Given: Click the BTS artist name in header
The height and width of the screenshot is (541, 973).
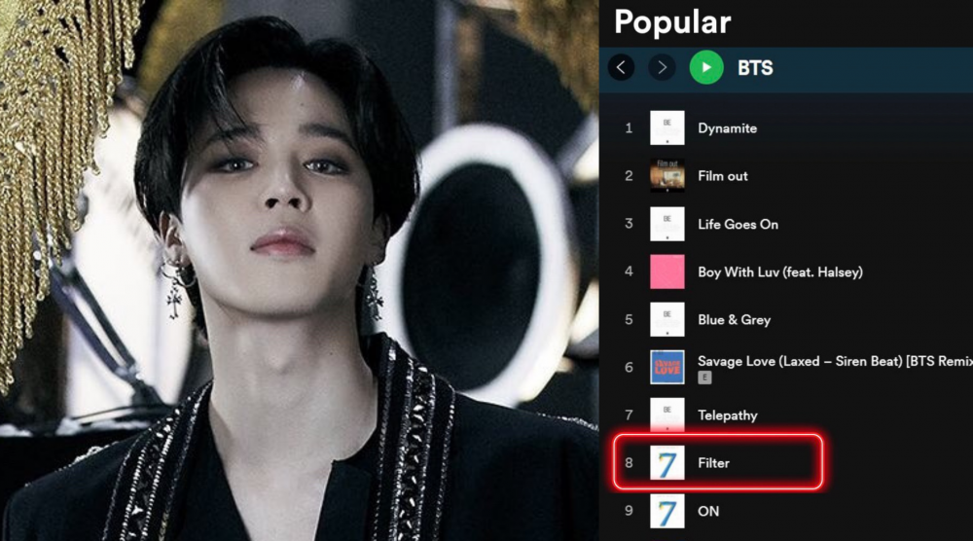Looking at the screenshot, I should point(755,68).
